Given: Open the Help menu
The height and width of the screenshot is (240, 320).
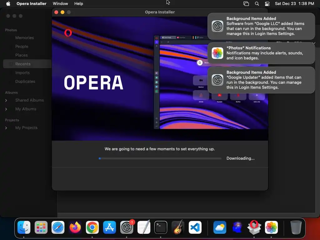Looking at the screenshot, I should 78,4.
